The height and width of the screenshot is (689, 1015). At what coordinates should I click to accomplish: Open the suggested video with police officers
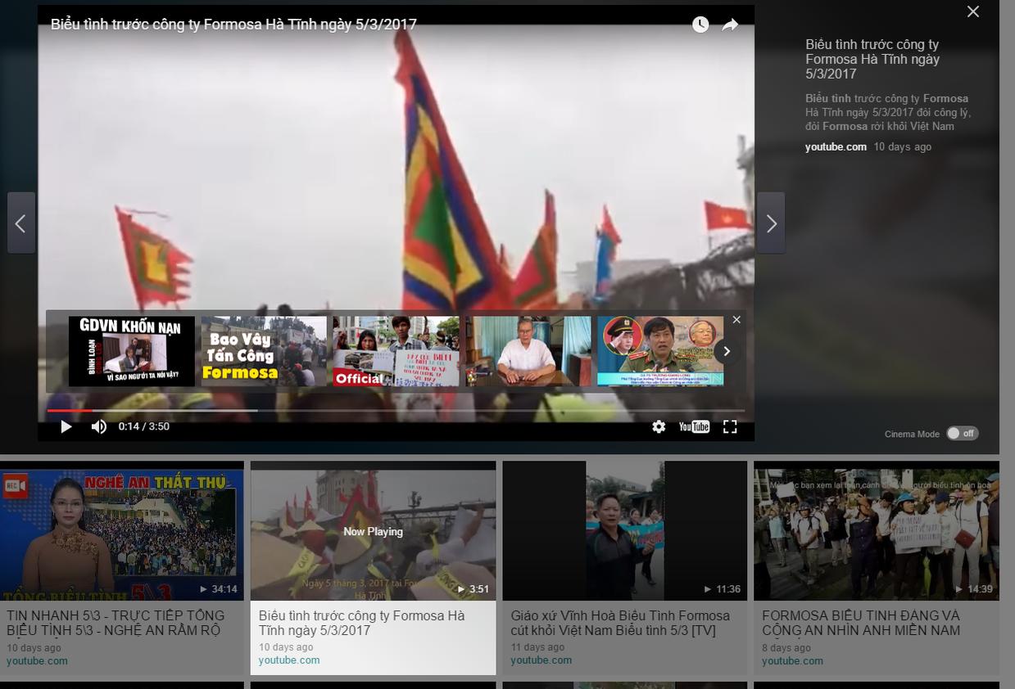tap(660, 351)
